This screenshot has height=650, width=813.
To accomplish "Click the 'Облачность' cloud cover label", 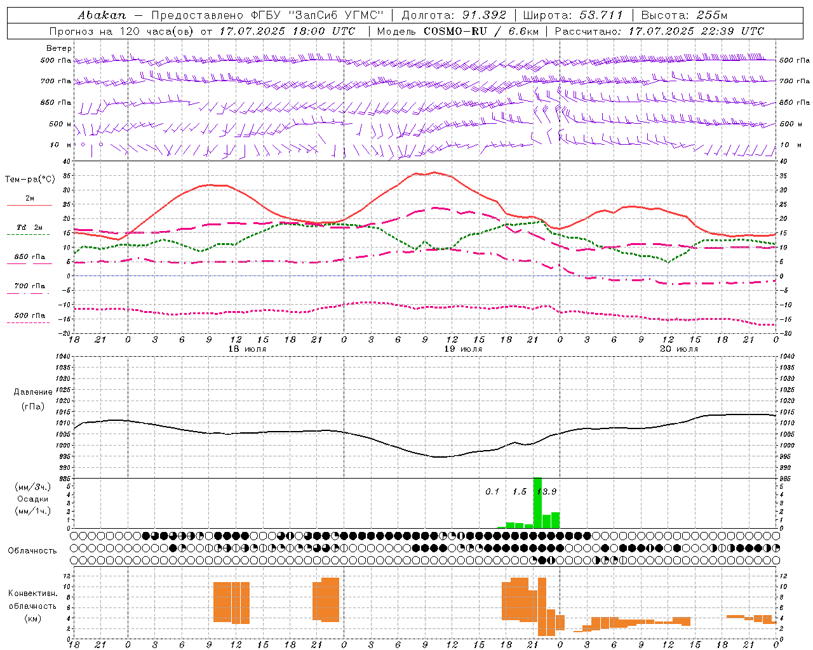I will click(32, 551).
